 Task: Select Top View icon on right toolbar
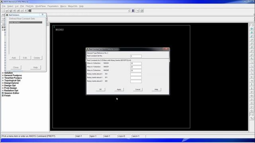point(251,44)
